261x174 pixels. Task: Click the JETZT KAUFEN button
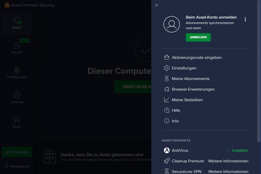(17, 152)
